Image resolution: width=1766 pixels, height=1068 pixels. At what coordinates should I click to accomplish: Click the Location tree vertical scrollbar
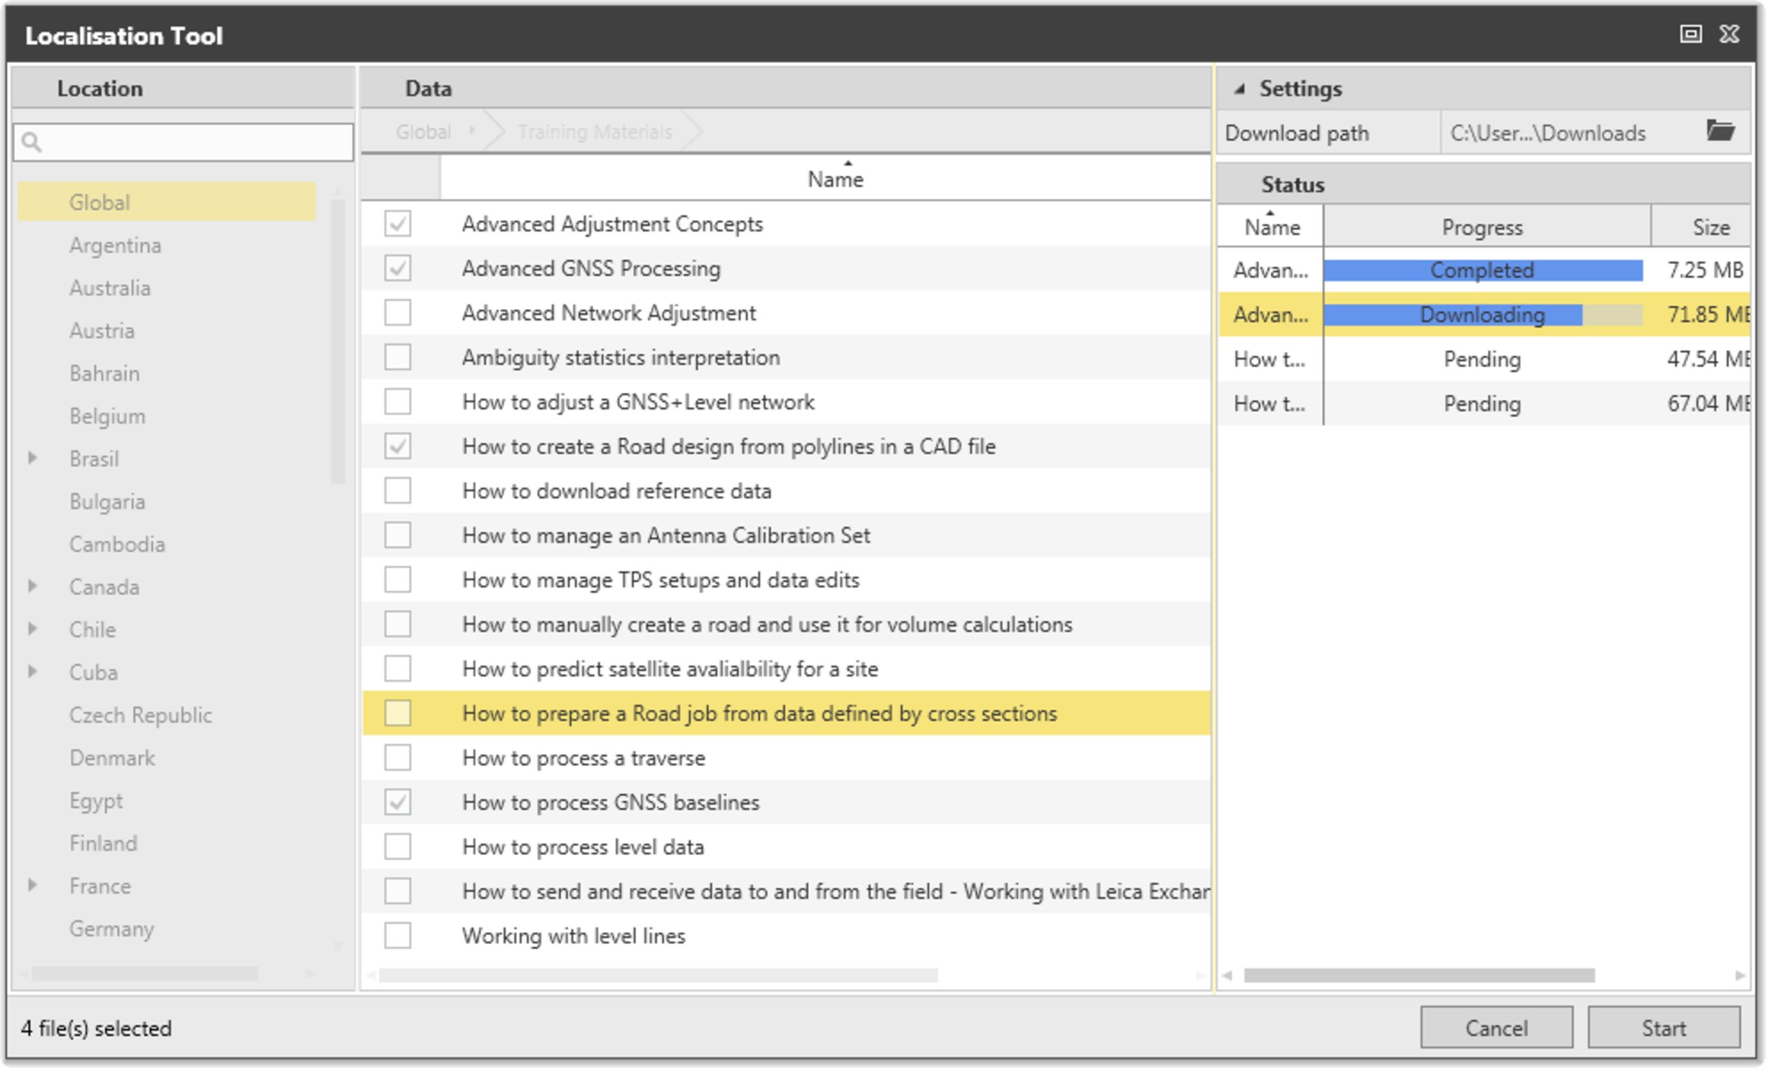[x=338, y=342]
